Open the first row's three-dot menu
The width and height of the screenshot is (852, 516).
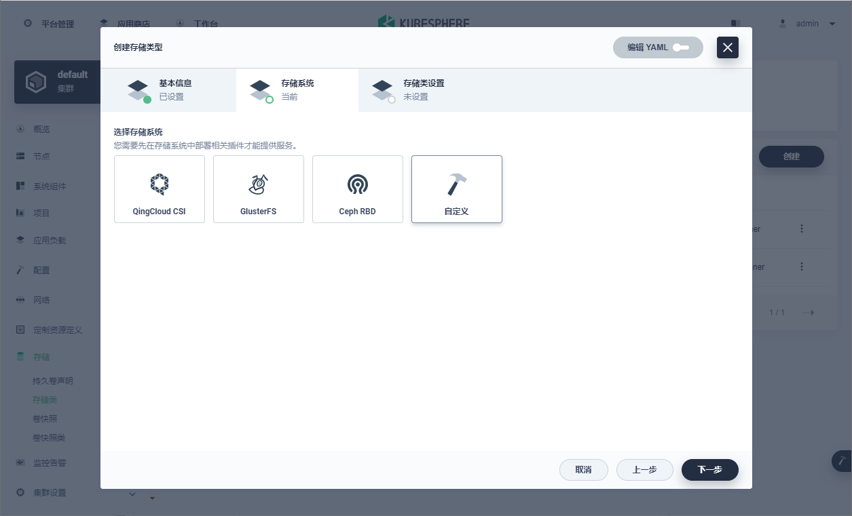pos(802,229)
